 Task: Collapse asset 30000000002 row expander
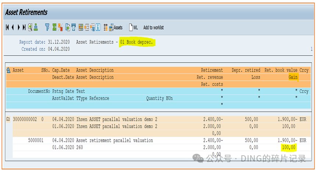[x=8, y=119]
